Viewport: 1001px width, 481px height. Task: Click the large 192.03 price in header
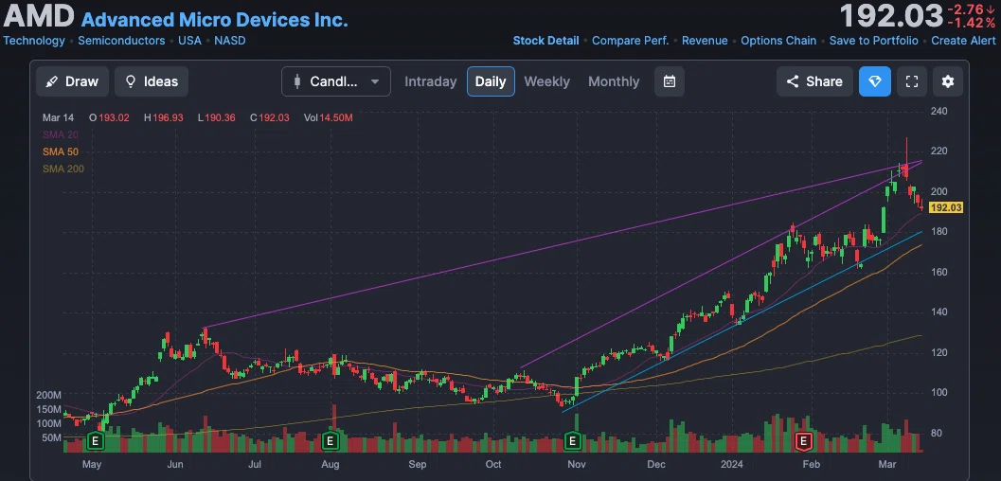coord(891,17)
